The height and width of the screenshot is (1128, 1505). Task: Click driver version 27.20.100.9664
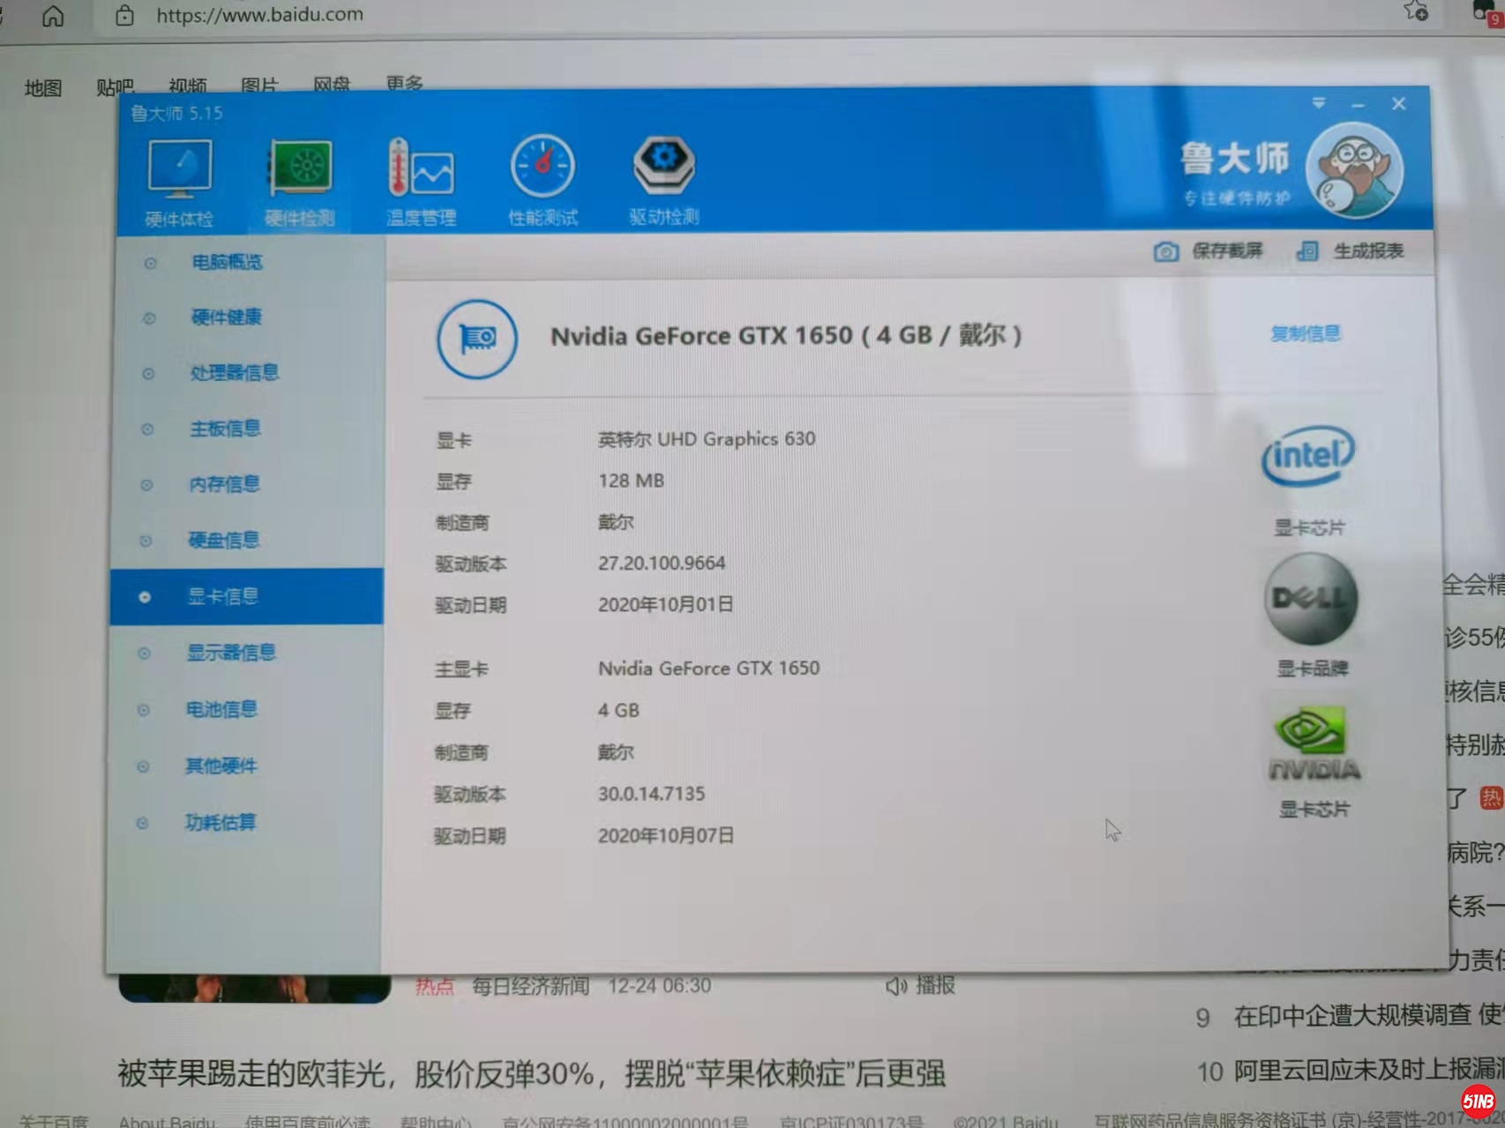pyautogui.click(x=662, y=563)
